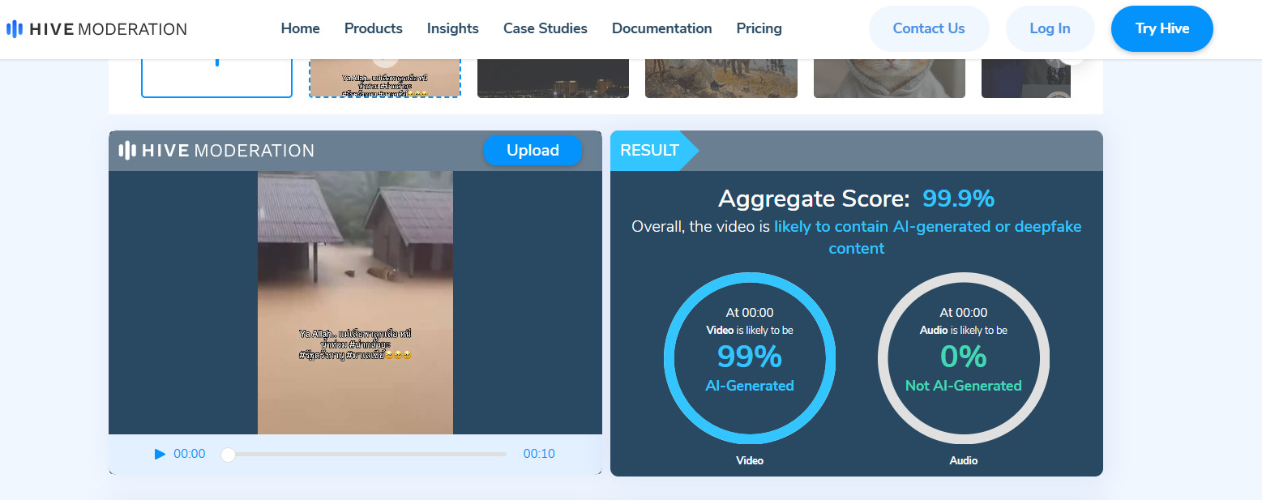The width and height of the screenshot is (1262, 500).
Task: Click the Video 99% AI-Generated result circle
Action: (x=749, y=357)
